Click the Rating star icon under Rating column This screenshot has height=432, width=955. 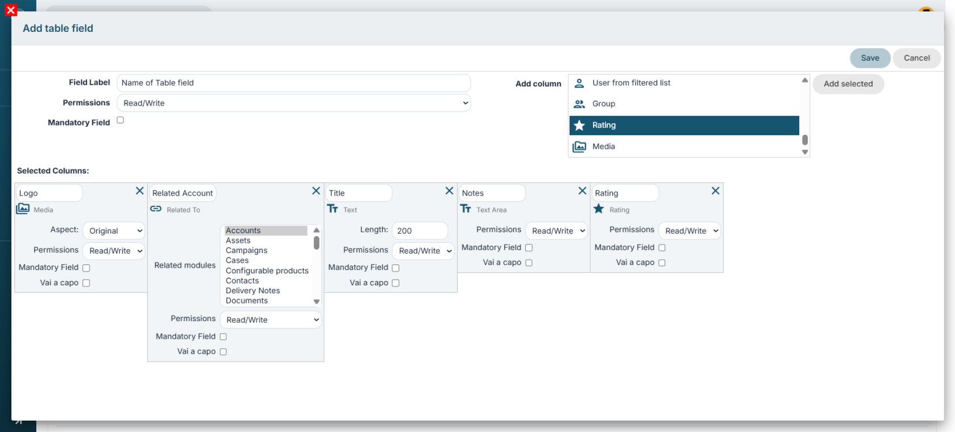(599, 209)
